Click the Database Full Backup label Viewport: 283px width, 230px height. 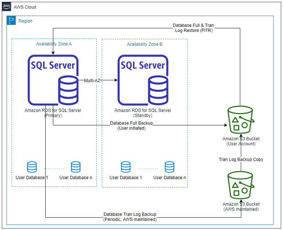pos(132,126)
